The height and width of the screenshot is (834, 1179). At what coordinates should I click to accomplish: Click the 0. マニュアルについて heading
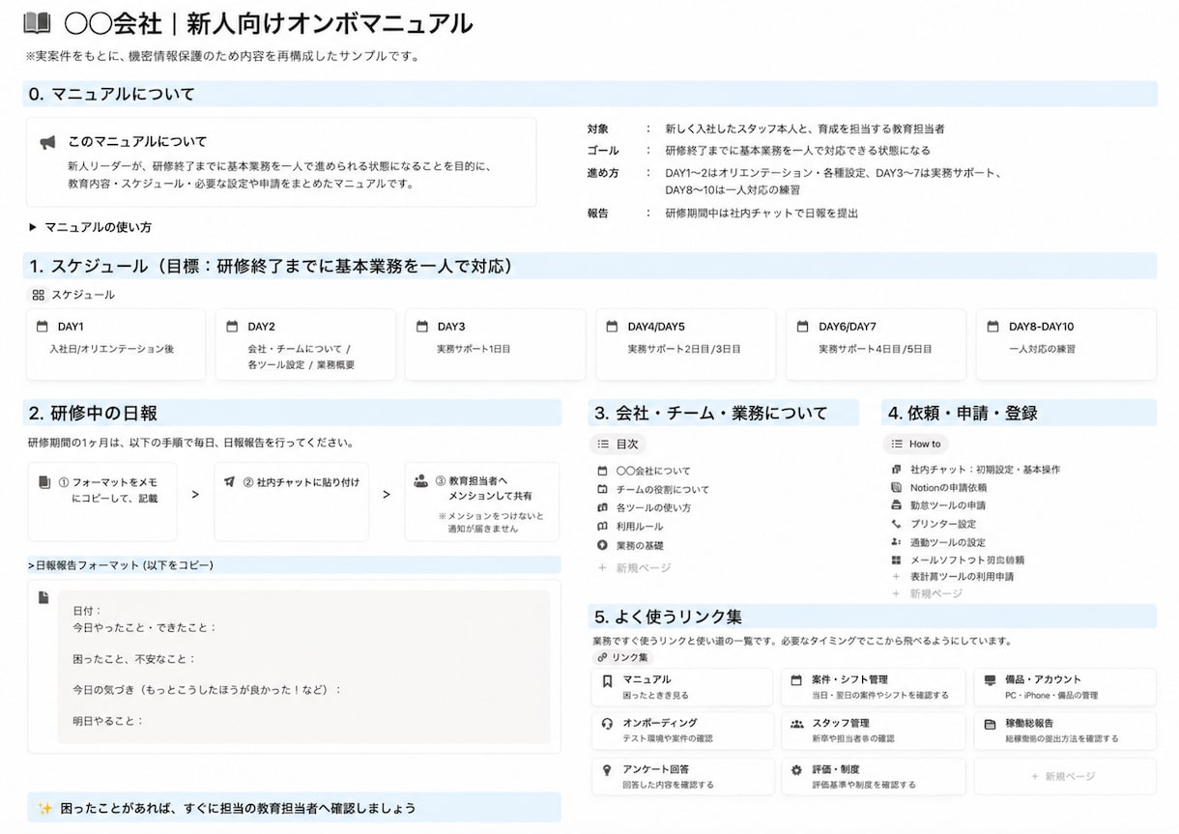[x=111, y=94]
